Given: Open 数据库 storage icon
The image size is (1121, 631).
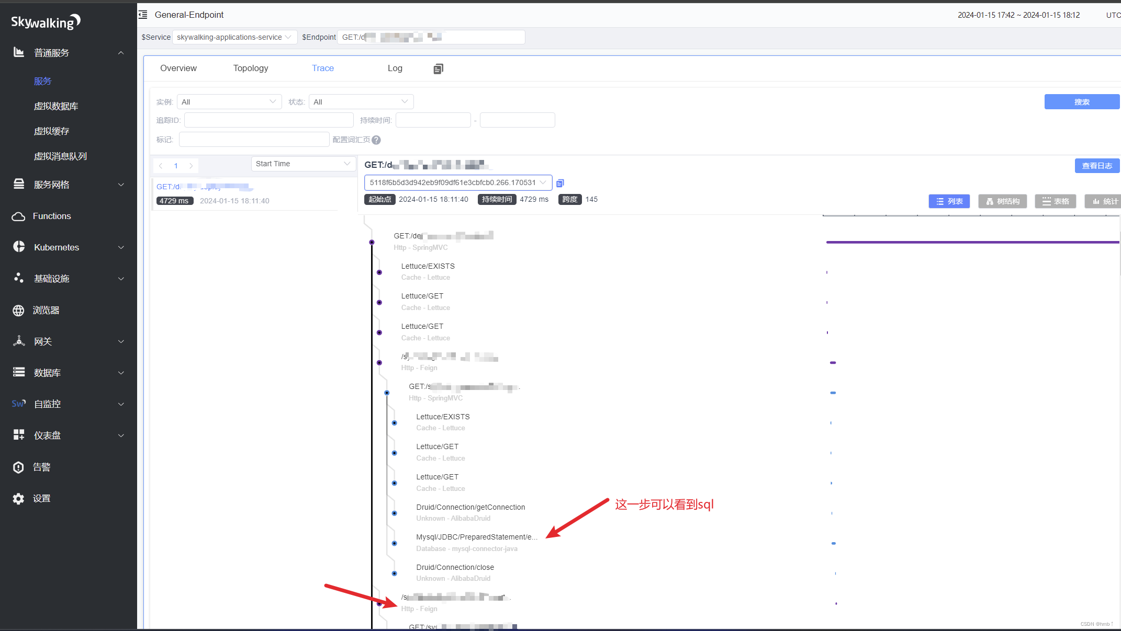Looking at the screenshot, I should click(19, 372).
